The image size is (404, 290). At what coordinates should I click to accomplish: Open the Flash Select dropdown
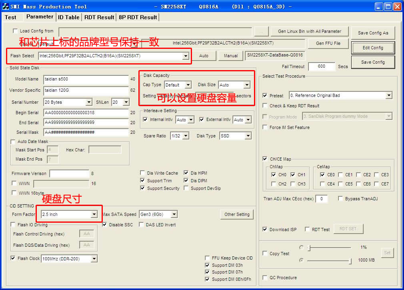click(x=186, y=56)
